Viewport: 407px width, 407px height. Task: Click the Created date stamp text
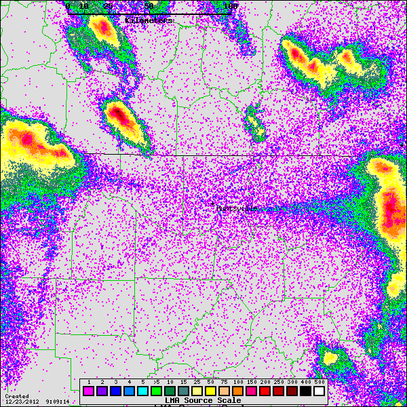pyautogui.click(x=17, y=396)
